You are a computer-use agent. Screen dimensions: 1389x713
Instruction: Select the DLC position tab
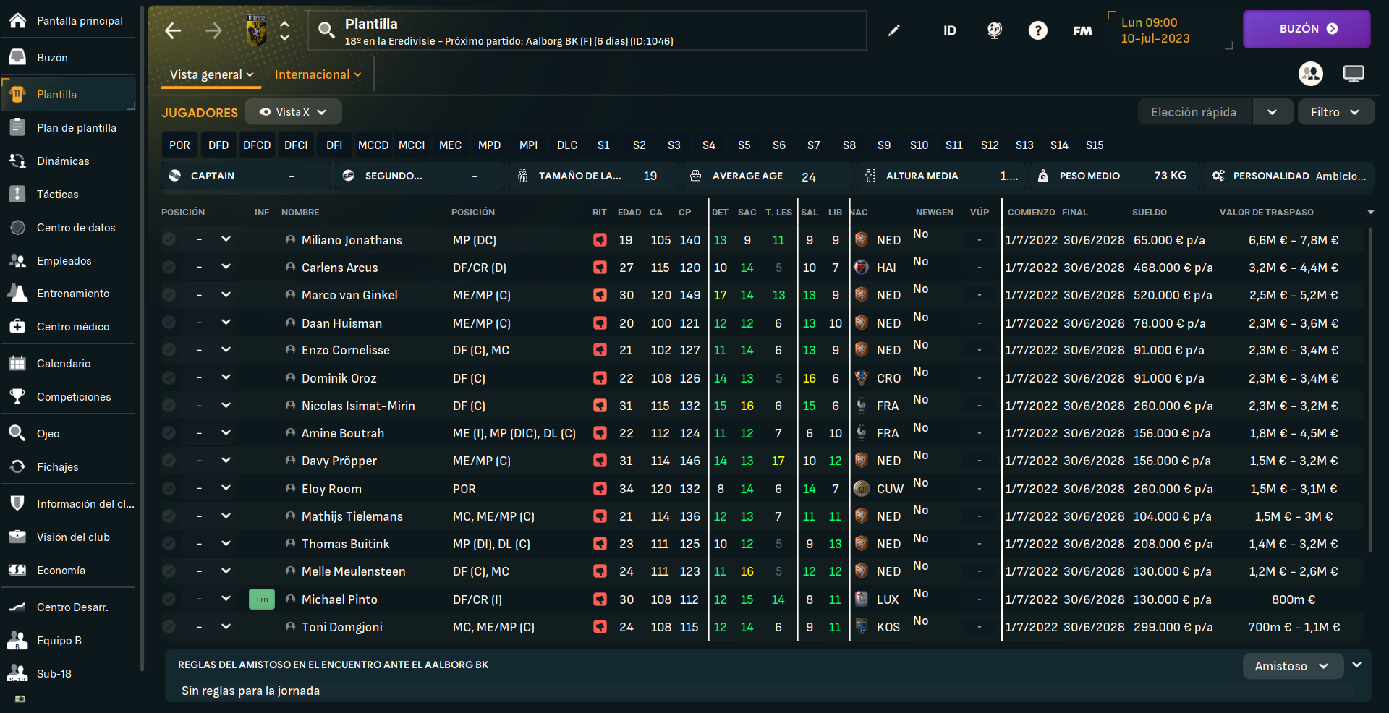click(567, 145)
